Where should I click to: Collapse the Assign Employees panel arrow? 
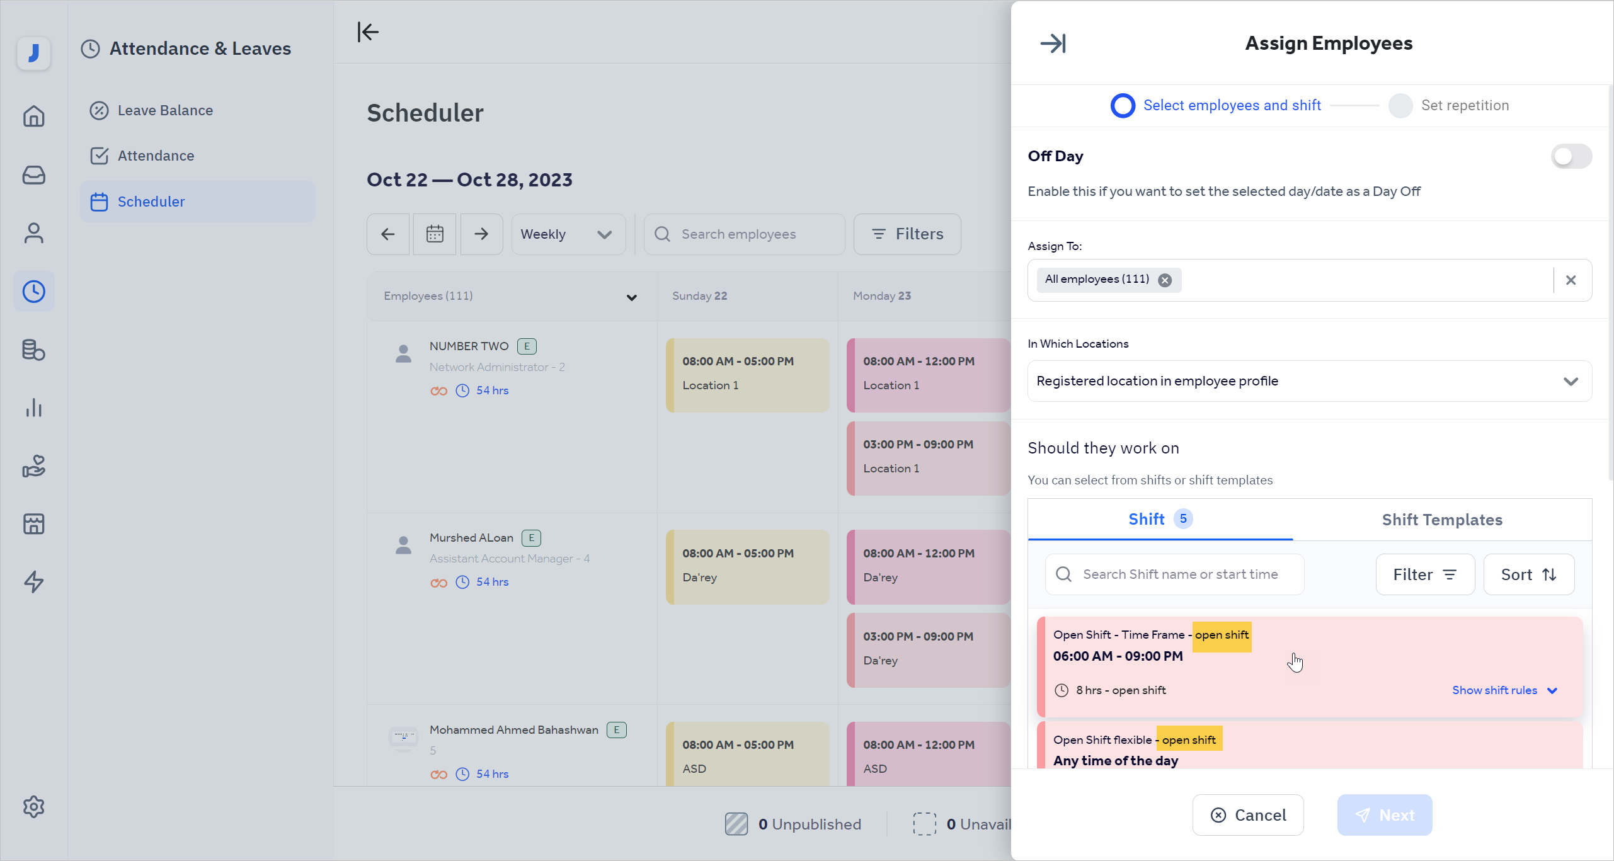click(1054, 43)
